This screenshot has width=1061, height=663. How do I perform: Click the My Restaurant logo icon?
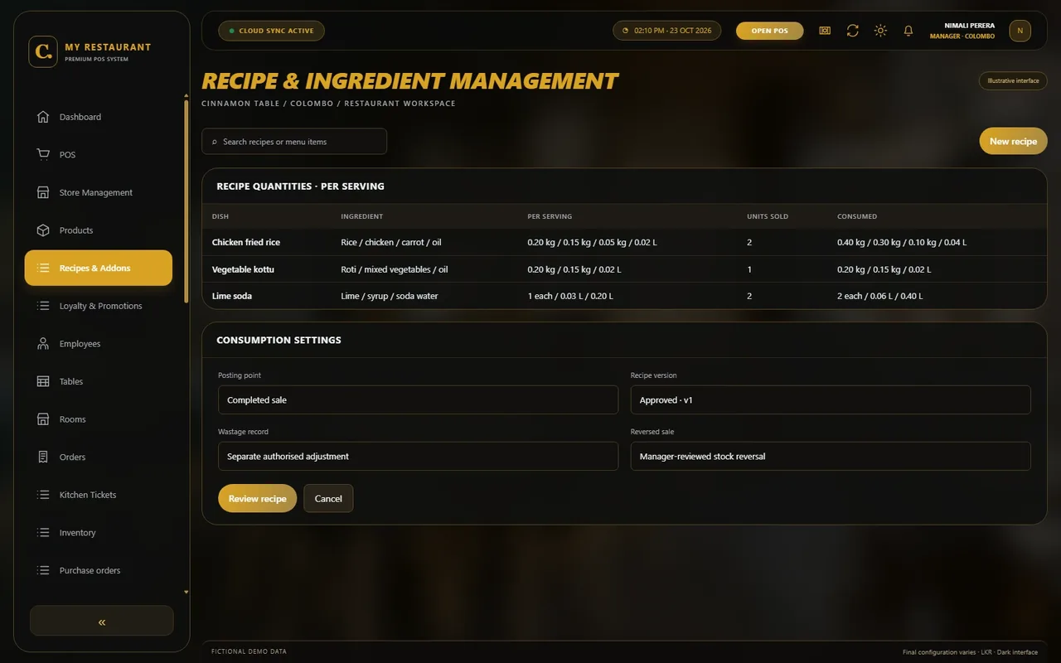click(x=43, y=51)
